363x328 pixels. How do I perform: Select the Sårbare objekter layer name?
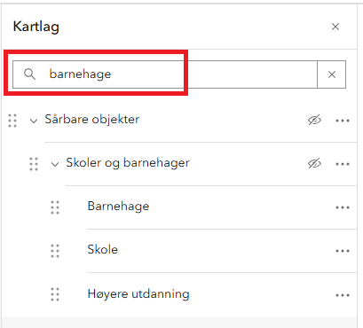pyautogui.click(x=92, y=120)
